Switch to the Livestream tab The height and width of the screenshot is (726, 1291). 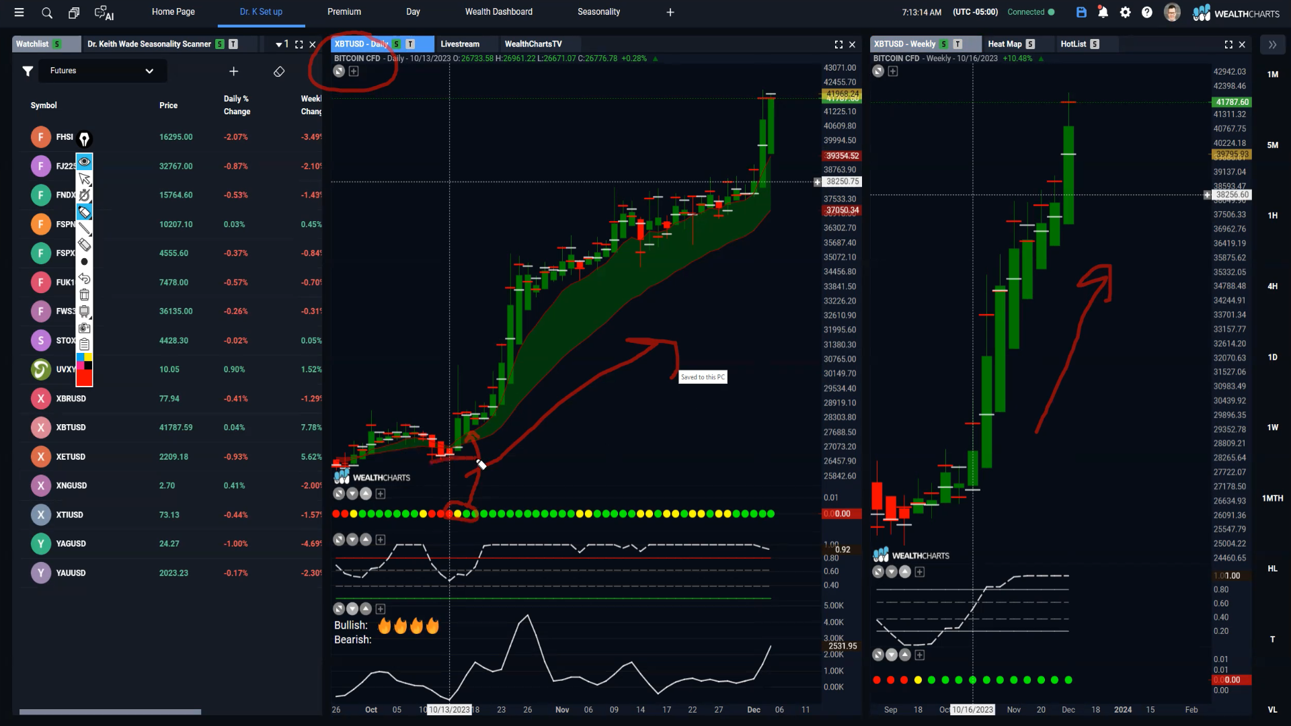click(460, 44)
